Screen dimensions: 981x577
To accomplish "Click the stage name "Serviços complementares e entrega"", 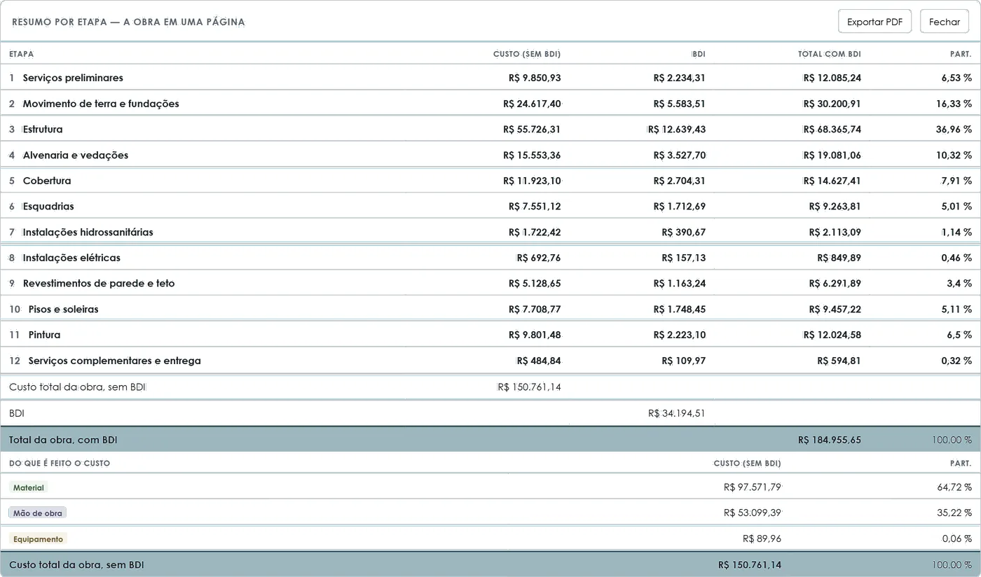I will tap(115, 361).
